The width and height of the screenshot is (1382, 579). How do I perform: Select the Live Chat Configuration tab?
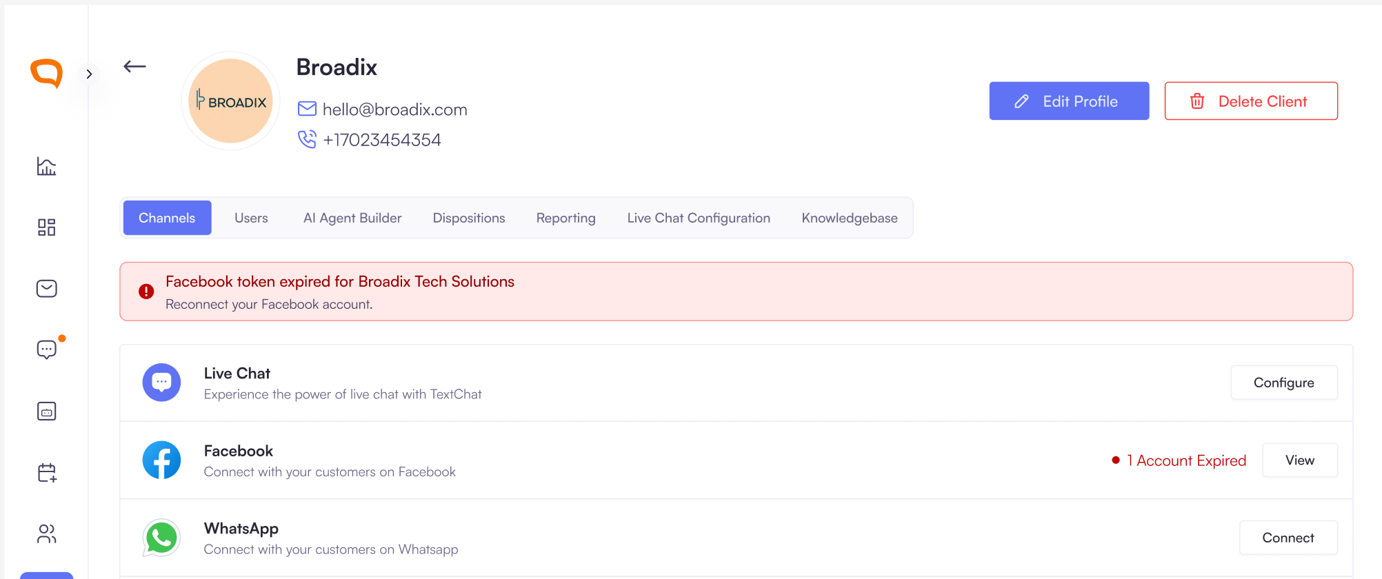[699, 218]
